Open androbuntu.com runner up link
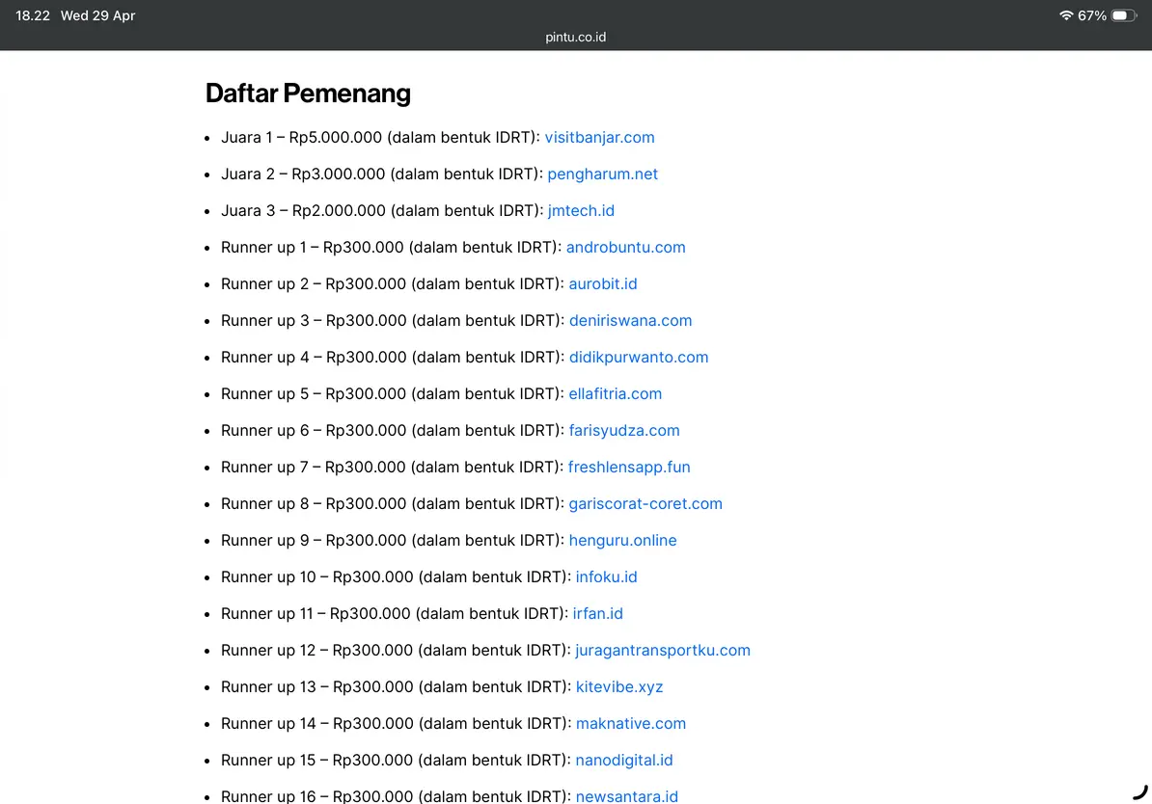 [625, 248]
